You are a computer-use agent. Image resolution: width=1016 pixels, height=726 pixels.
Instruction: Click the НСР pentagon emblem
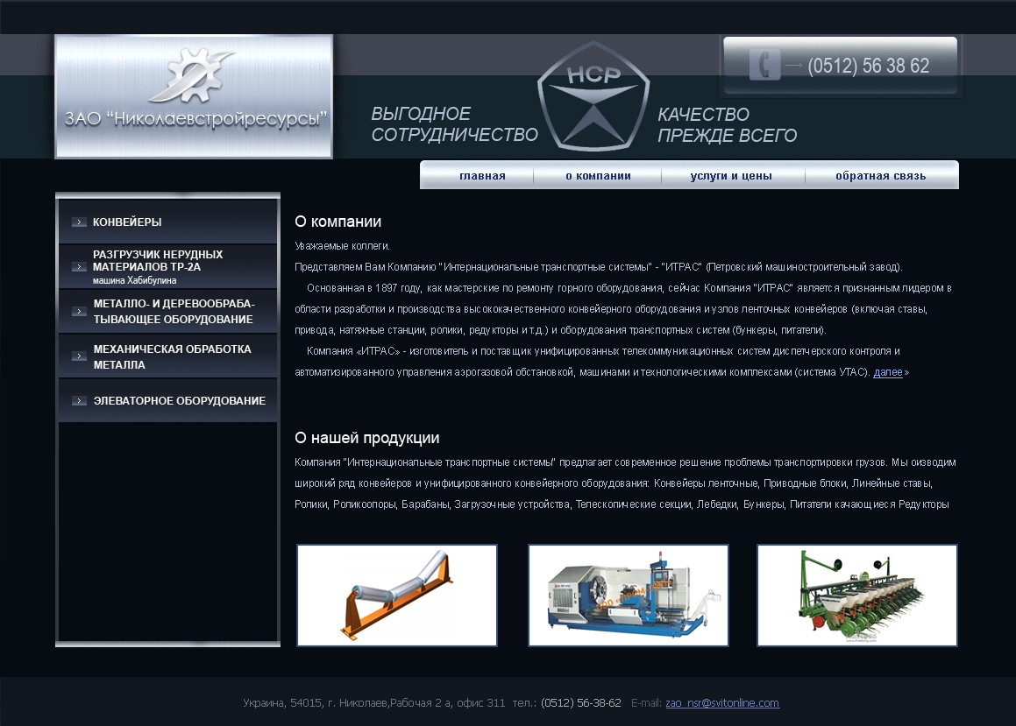(x=593, y=98)
